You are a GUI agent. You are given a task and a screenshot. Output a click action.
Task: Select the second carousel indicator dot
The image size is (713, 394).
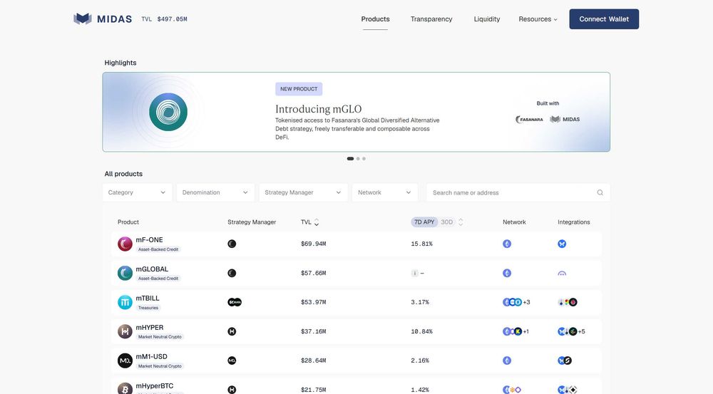pyautogui.click(x=359, y=159)
